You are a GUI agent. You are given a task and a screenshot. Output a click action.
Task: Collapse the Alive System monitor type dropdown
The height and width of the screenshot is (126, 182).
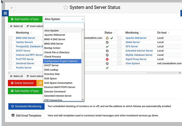pyautogui.click(x=64, y=19)
